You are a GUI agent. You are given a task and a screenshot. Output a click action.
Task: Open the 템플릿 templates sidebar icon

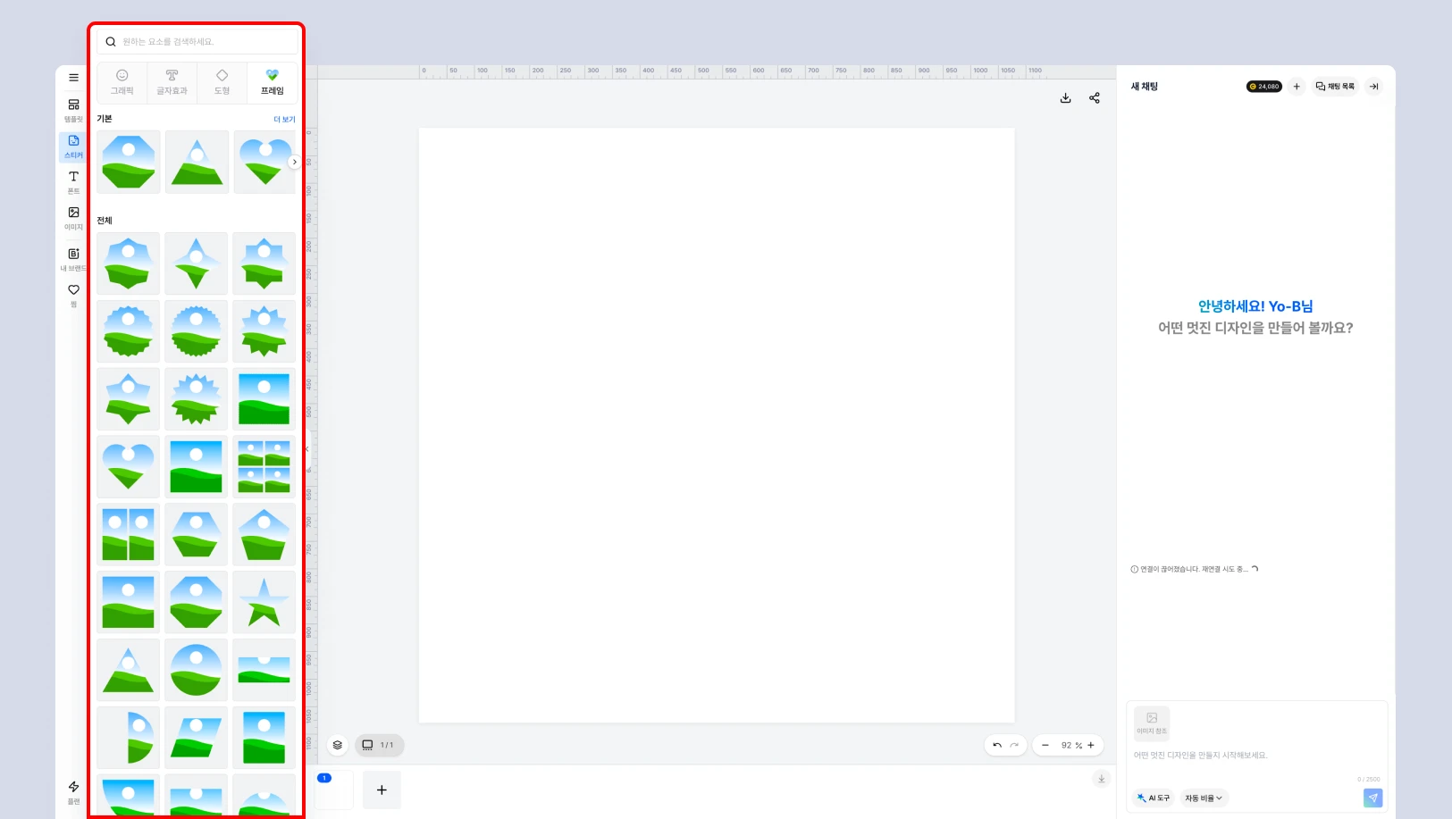[73, 110]
